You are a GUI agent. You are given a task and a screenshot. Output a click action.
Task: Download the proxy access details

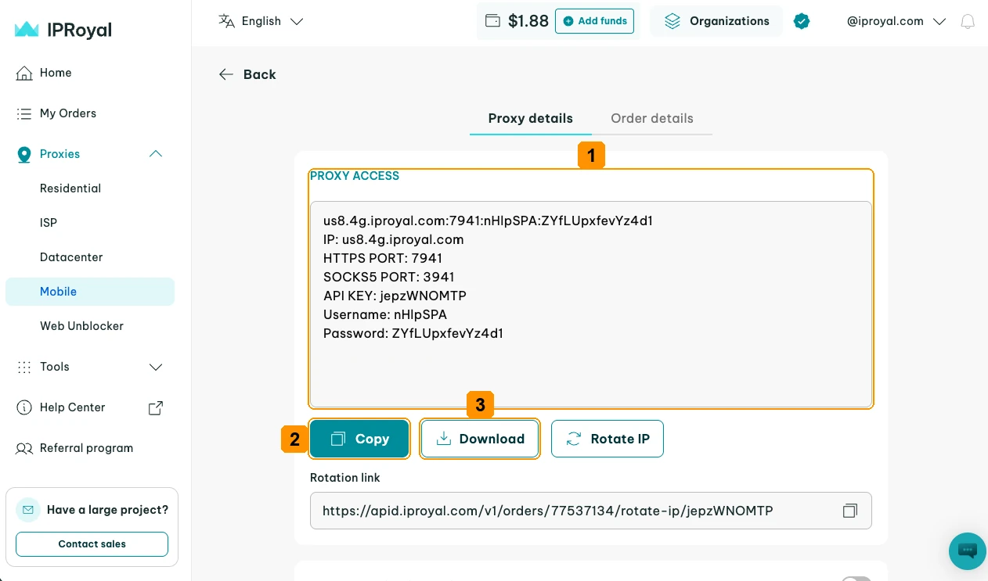[480, 439]
